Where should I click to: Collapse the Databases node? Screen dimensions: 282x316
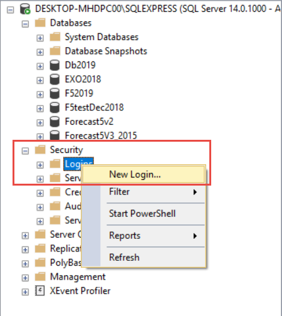pos(25,24)
